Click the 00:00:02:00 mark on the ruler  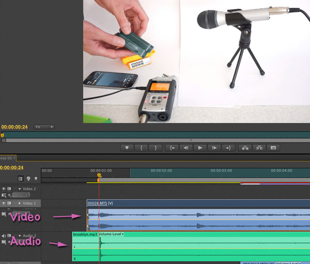(161, 170)
